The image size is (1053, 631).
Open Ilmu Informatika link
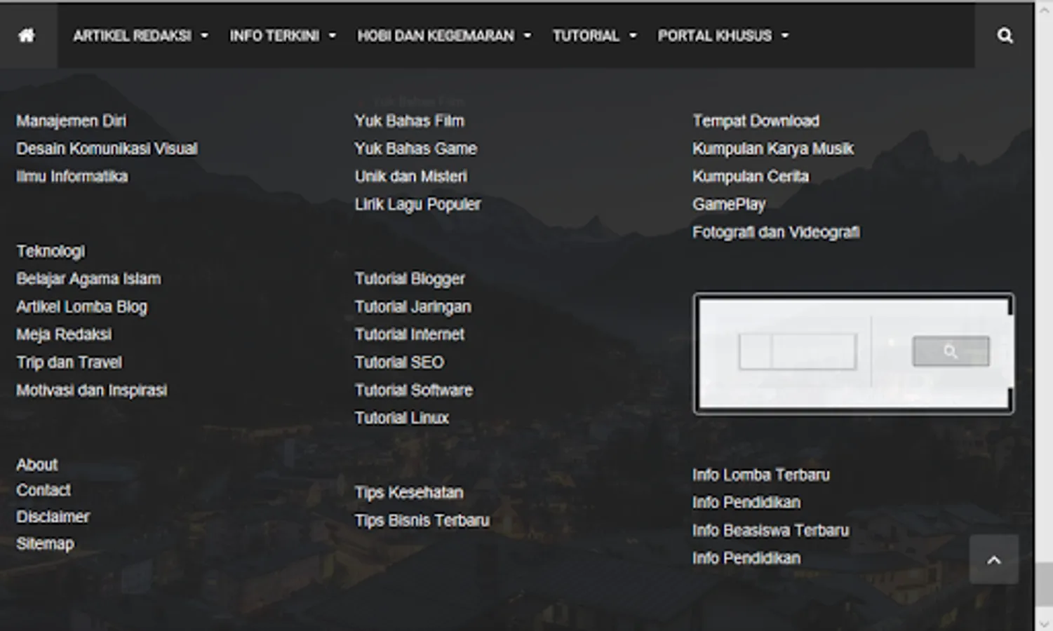(x=72, y=177)
